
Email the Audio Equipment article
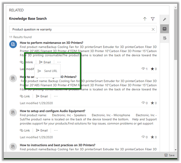(x=42, y=130)
